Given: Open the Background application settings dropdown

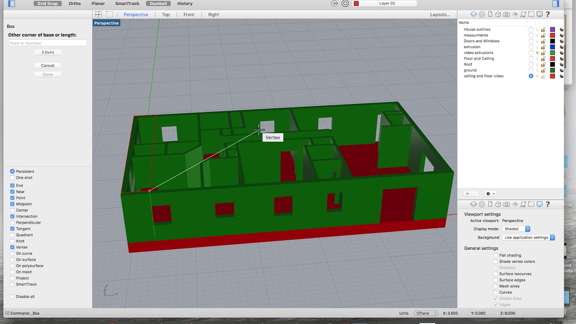Looking at the screenshot, I should point(529,238).
